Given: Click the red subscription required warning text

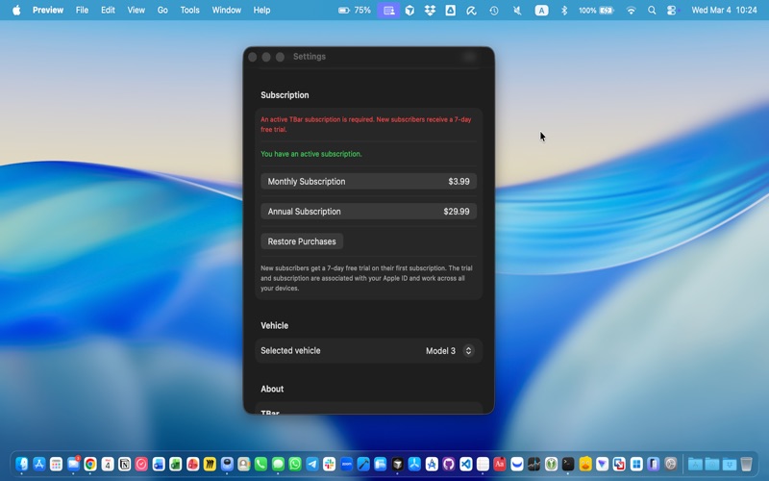Looking at the screenshot, I should pos(366,124).
